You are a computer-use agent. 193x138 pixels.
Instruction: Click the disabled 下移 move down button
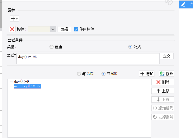pyautogui.click(x=163, y=99)
